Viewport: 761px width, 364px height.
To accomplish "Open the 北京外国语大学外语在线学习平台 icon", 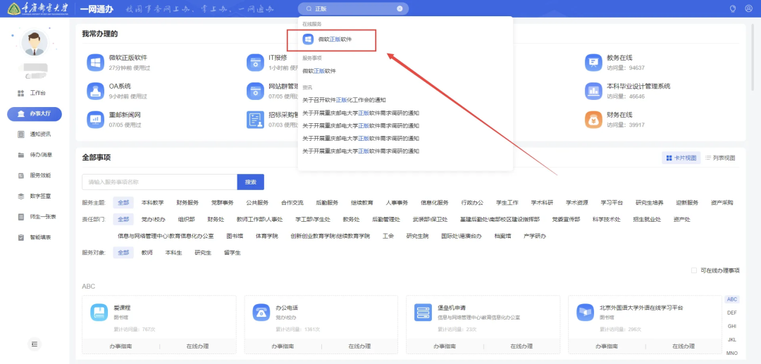I will pyautogui.click(x=585, y=312).
